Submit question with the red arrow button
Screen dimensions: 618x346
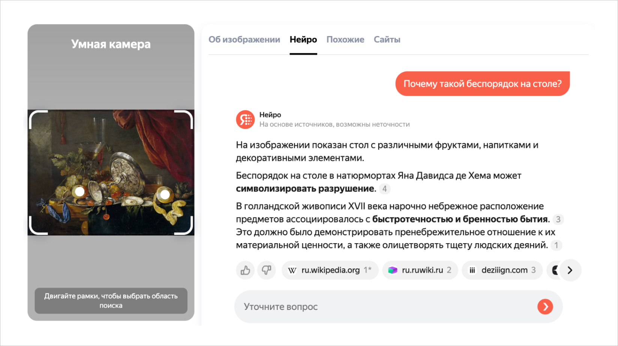pos(545,307)
